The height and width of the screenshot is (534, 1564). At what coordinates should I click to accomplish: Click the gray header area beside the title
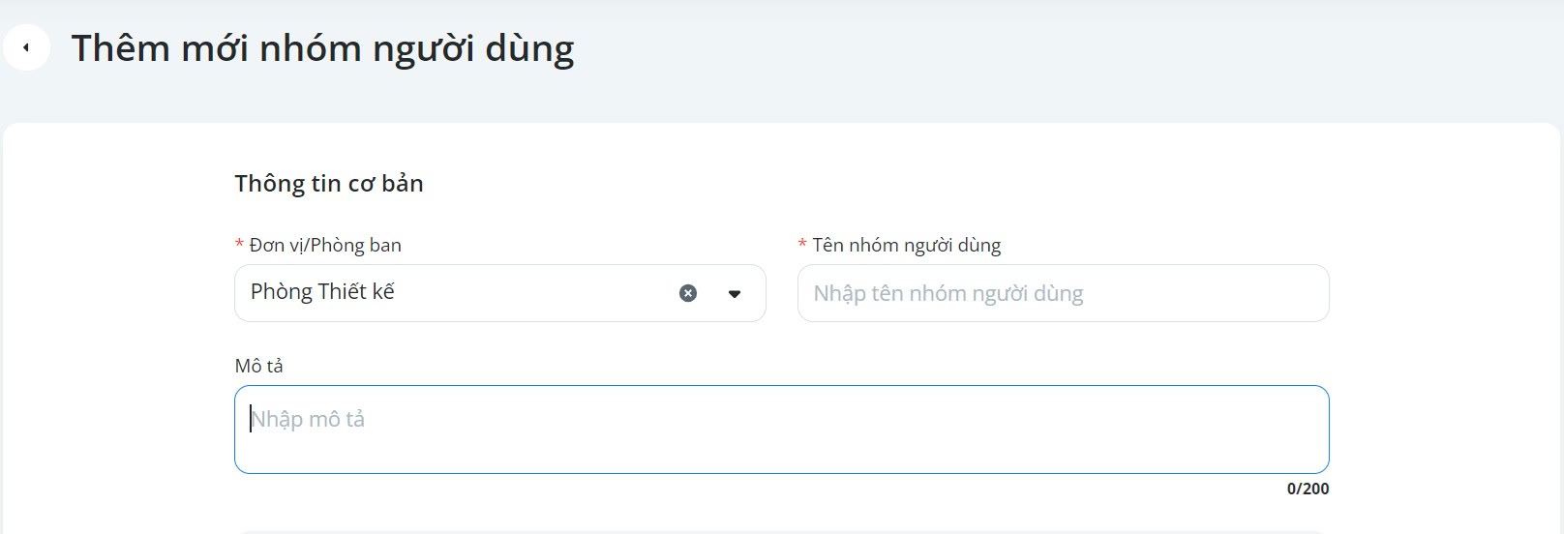[1065, 47]
